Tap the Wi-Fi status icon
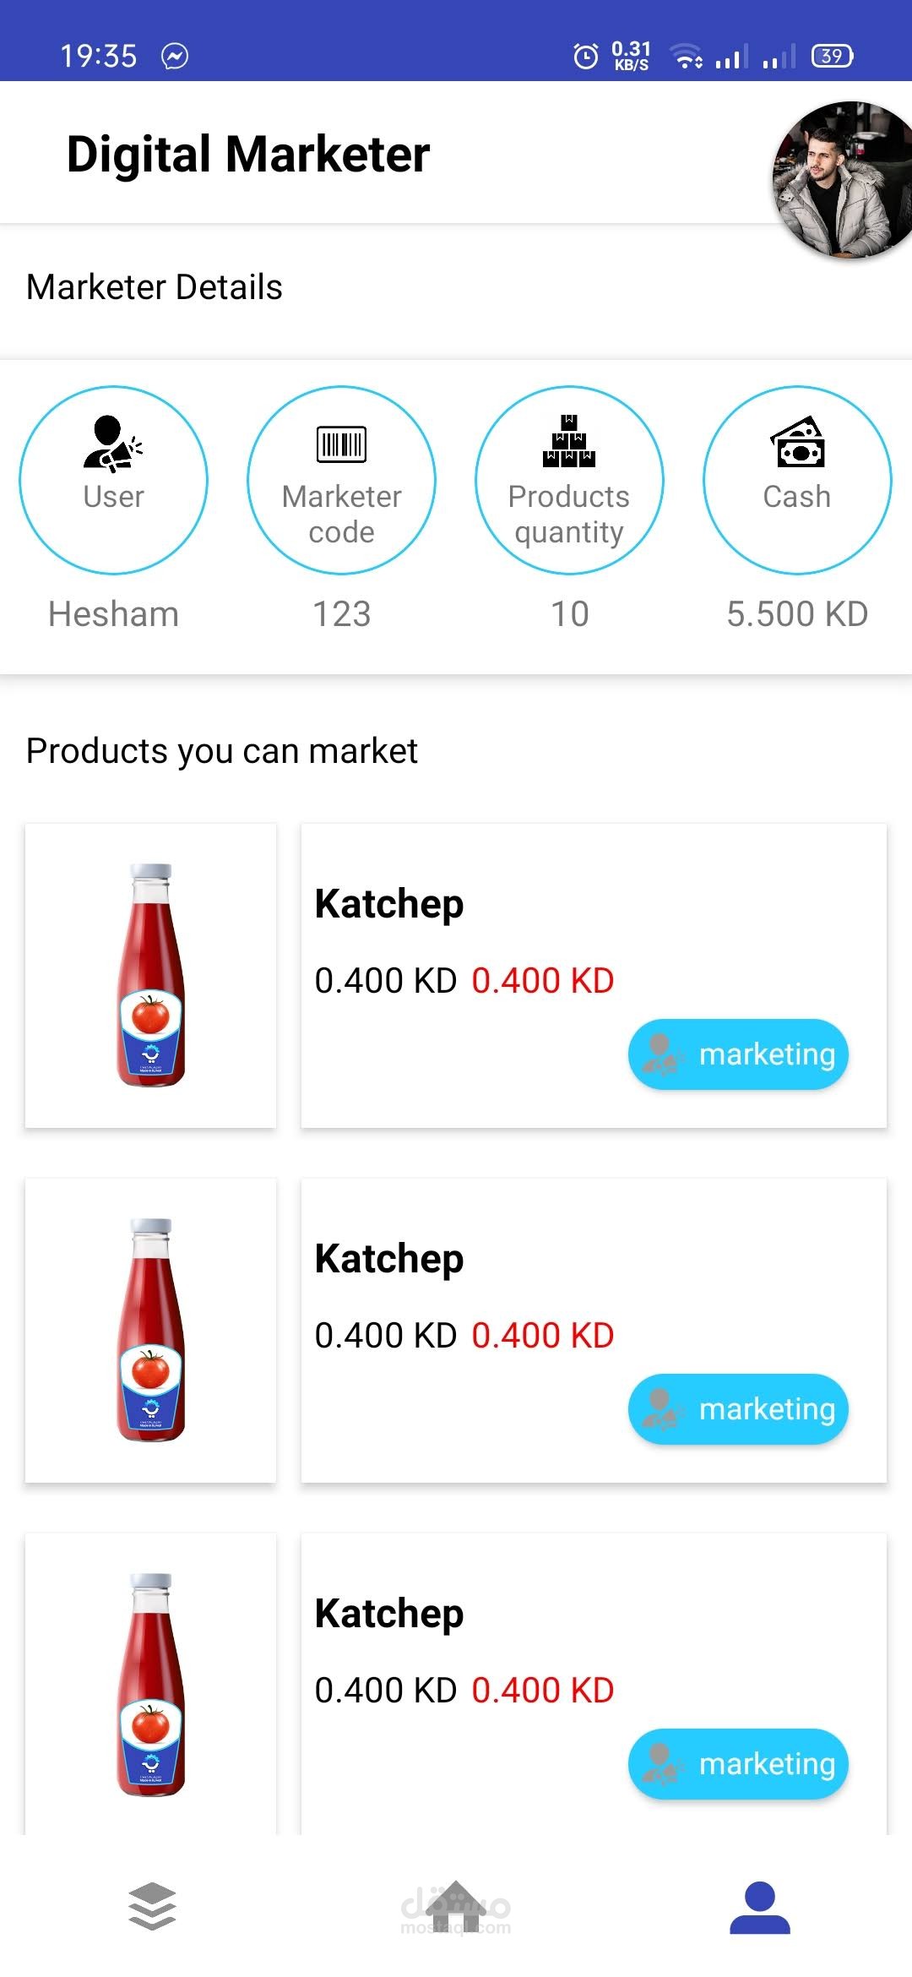The image size is (912, 1977). point(687,56)
